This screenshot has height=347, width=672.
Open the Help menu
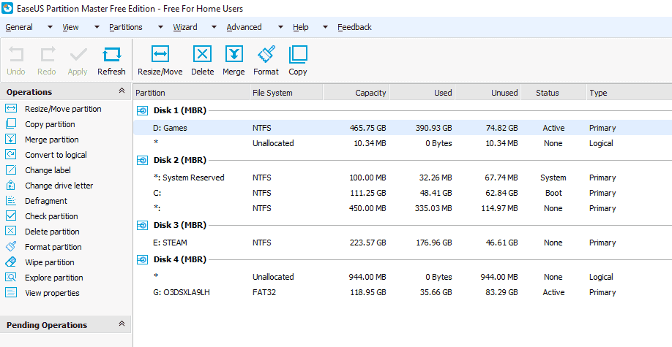pos(300,27)
